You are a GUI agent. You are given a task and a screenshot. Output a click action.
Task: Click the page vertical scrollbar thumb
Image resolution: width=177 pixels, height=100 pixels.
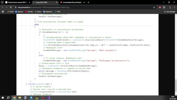[x=176, y=86]
